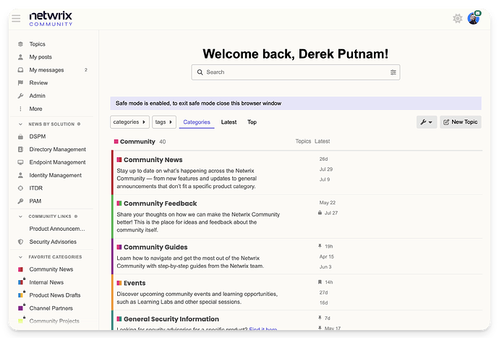The height and width of the screenshot is (338, 499).
Task: Click the magnifier search icon
Action: (200, 72)
